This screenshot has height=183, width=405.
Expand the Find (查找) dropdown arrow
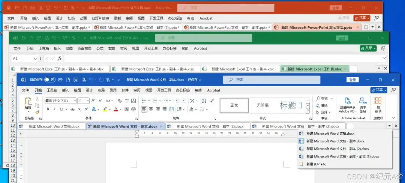pos(331,99)
